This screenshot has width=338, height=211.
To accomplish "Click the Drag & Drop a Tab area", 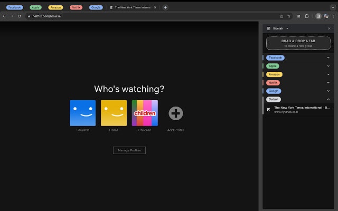I will (x=298, y=43).
